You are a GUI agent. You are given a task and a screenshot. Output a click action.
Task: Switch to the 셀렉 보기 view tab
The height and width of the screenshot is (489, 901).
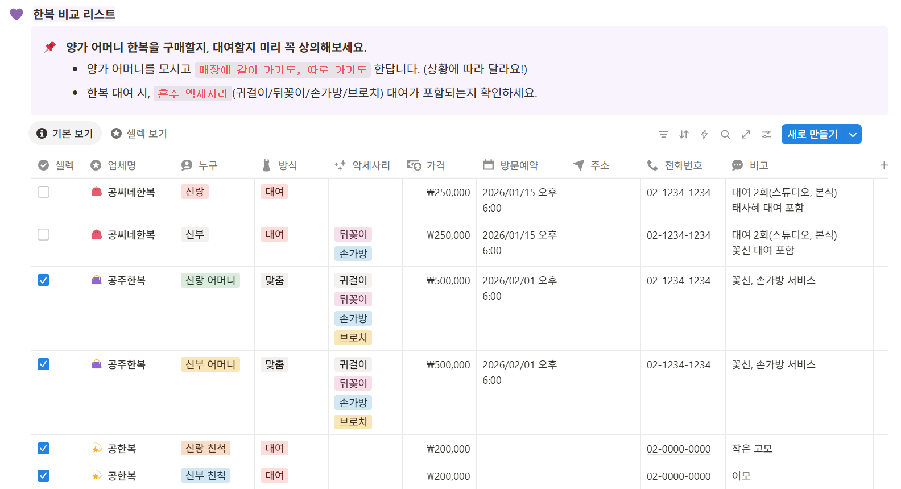(x=139, y=134)
